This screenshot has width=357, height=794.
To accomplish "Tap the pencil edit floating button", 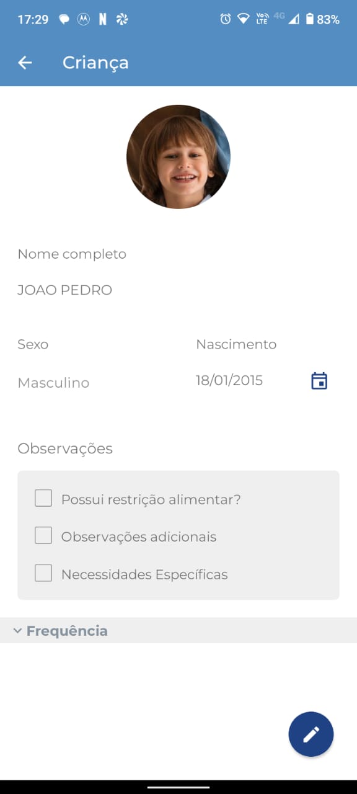I will pos(311,734).
